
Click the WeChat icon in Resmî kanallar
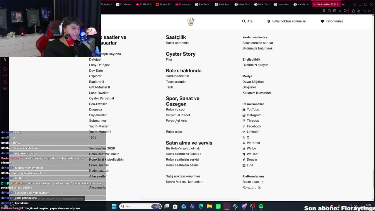click(x=244, y=154)
